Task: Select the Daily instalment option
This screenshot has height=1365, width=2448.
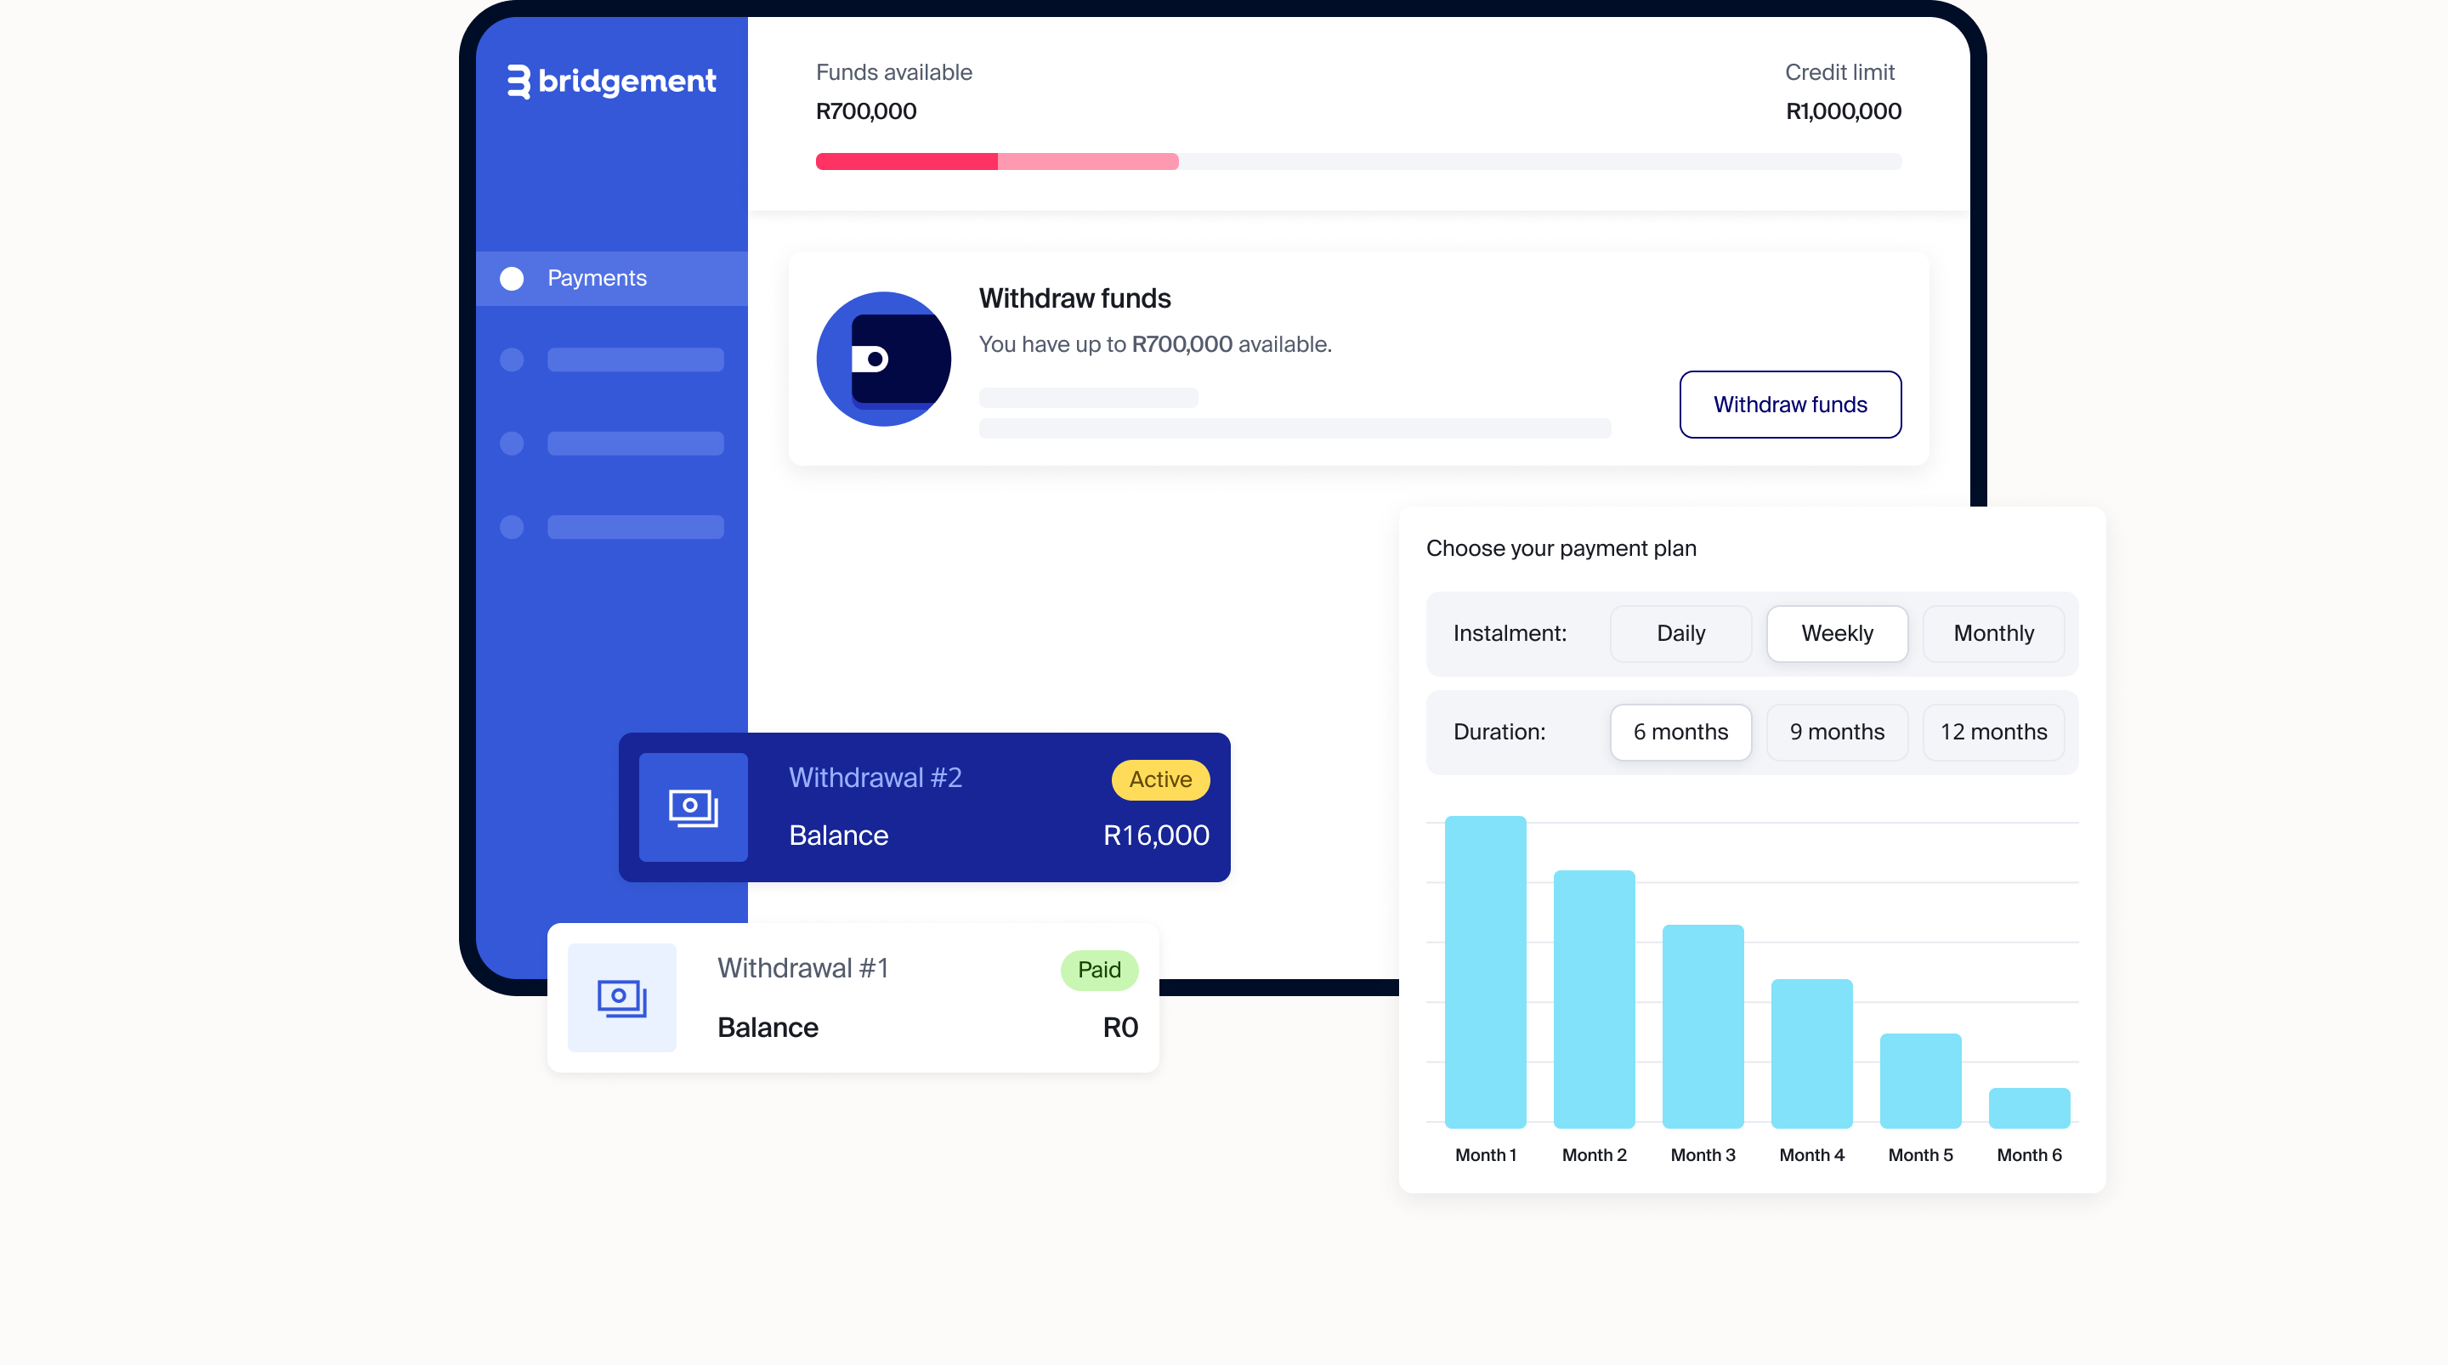Action: coord(1680,633)
